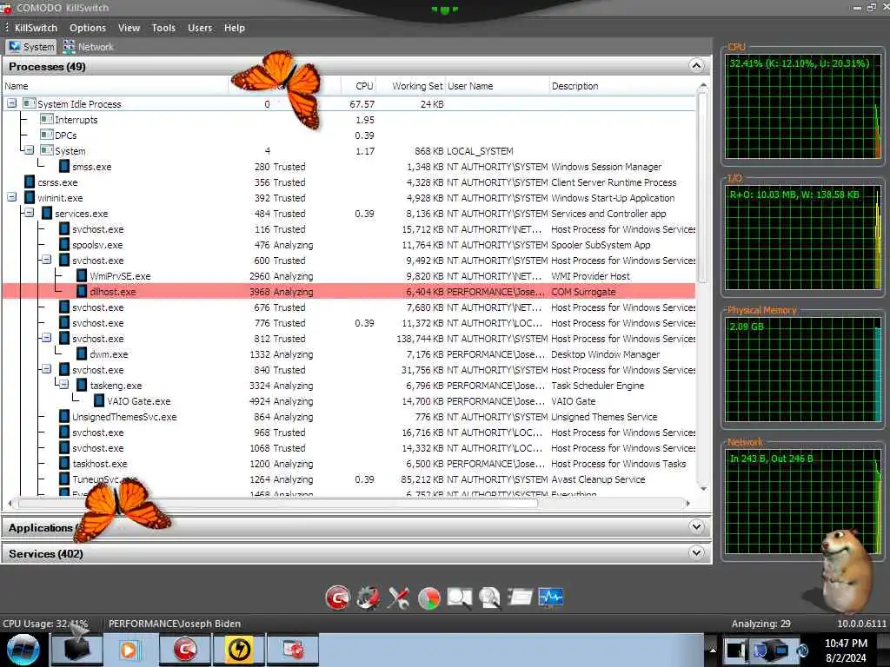The width and height of the screenshot is (890, 667).
Task: Collapse the services.exe tree node
Action: (30, 214)
